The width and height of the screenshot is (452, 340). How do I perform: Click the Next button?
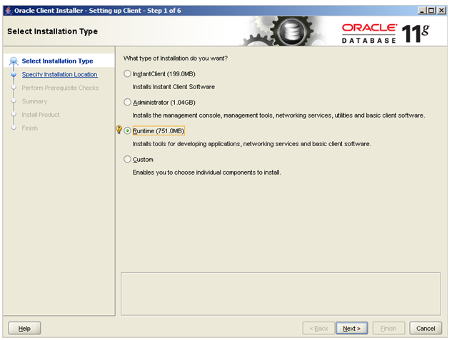tap(351, 328)
